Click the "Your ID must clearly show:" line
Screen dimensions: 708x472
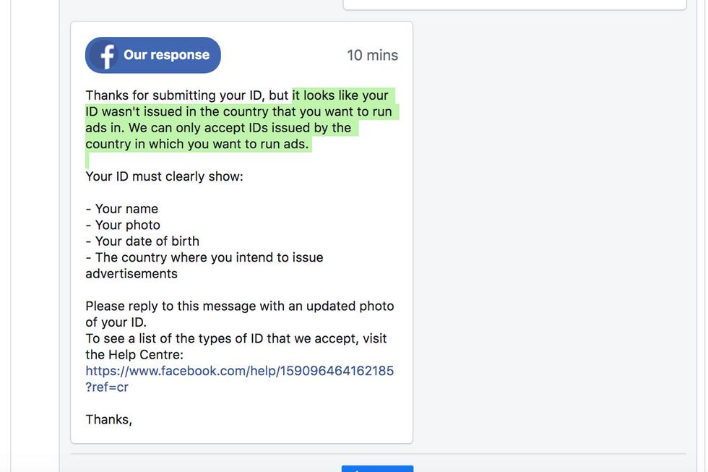pos(164,176)
